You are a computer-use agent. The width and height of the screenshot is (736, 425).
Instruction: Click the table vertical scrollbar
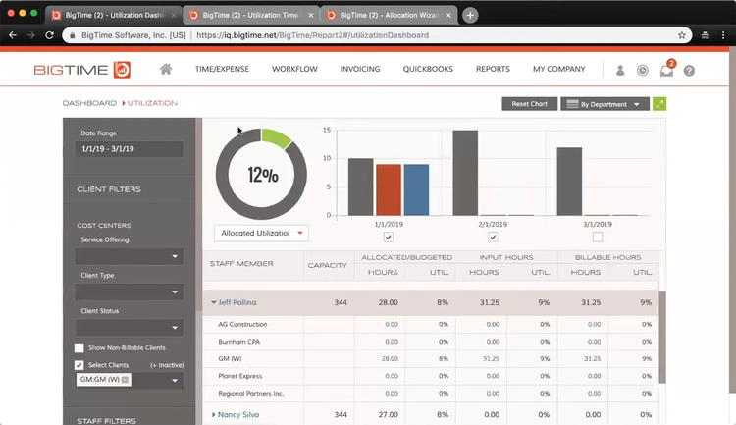pos(662,337)
